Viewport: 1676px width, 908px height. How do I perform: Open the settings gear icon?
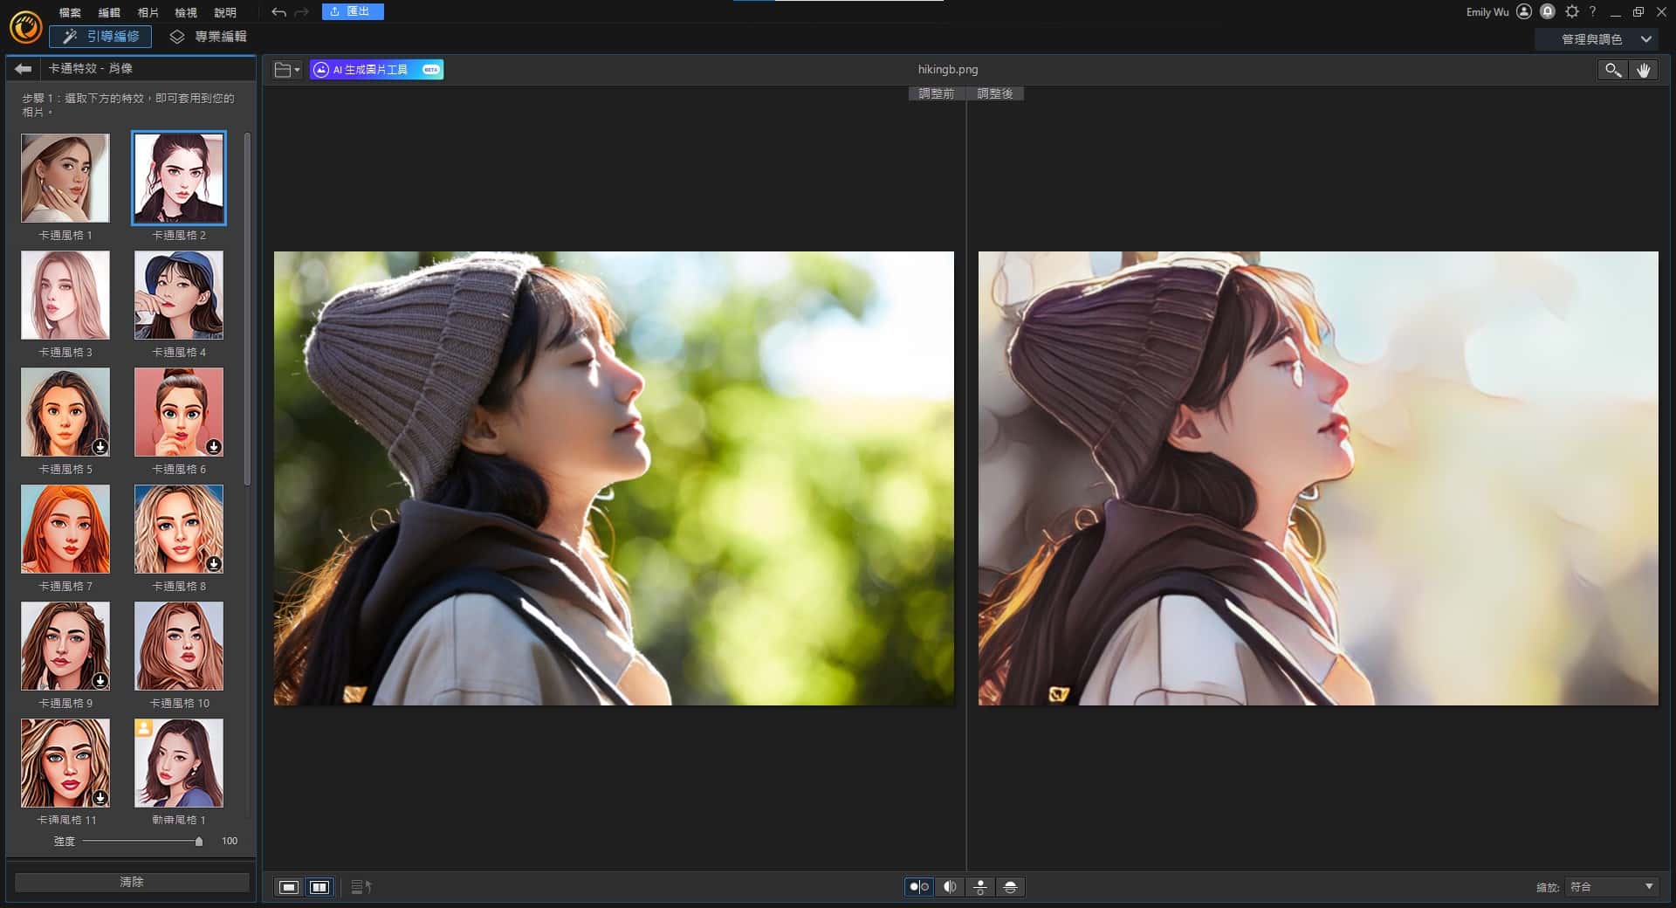pyautogui.click(x=1571, y=12)
